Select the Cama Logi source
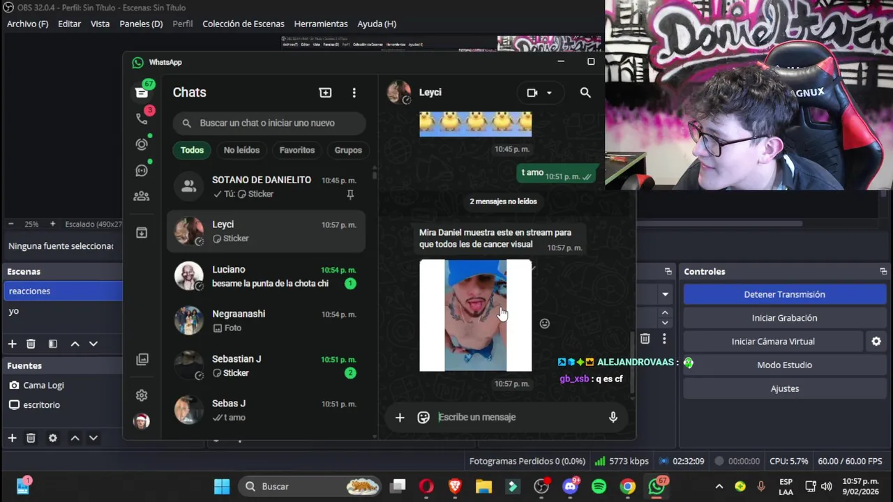 pos(63,385)
